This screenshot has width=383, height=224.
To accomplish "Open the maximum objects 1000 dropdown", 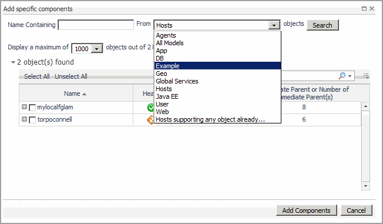I will pyautogui.click(x=97, y=49).
